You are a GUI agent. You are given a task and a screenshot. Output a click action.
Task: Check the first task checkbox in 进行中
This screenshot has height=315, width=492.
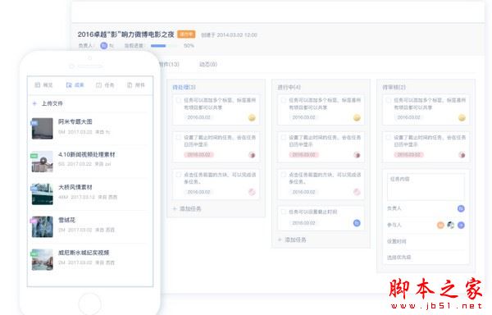(x=284, y=100)
